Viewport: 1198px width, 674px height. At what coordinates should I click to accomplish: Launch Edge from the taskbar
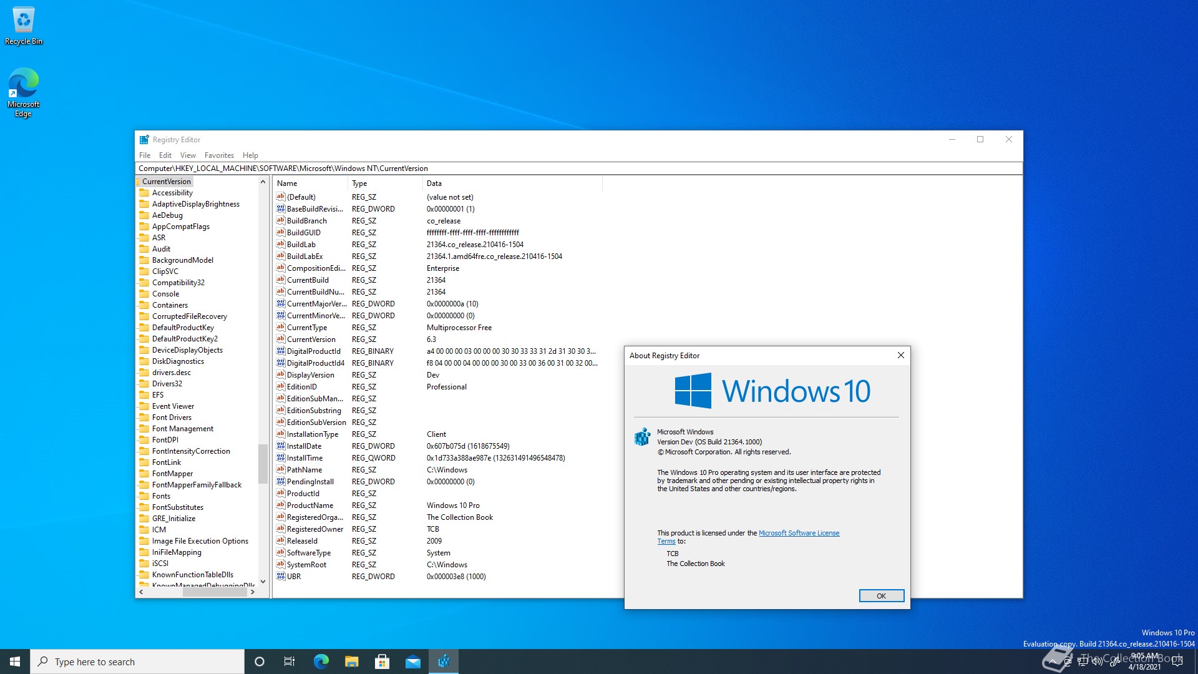point(321,662)
